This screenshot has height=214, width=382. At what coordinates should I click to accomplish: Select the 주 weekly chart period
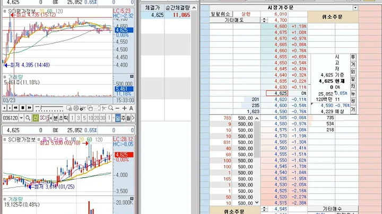click(x=123, y=118)
